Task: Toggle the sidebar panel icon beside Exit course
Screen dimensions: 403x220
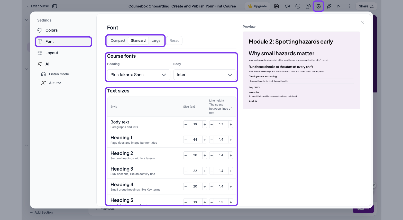Action: click(54, 6)
